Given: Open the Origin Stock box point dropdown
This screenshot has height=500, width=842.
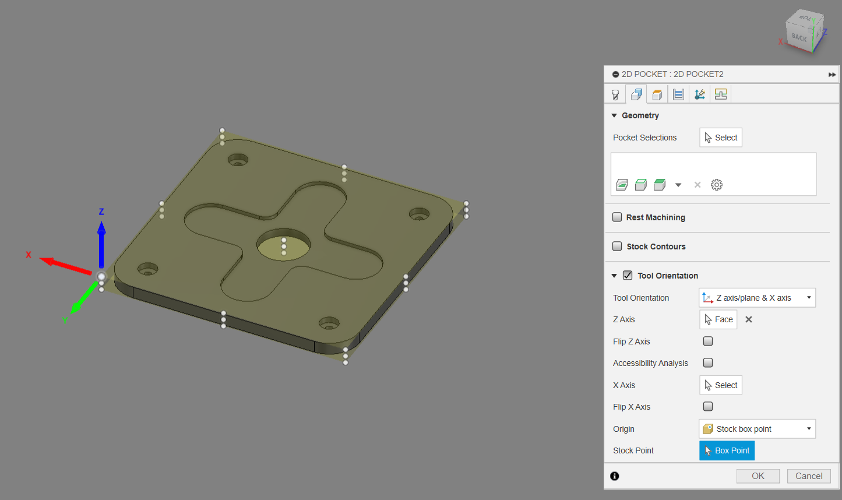Looking at the screenshot, I should 757,429.
